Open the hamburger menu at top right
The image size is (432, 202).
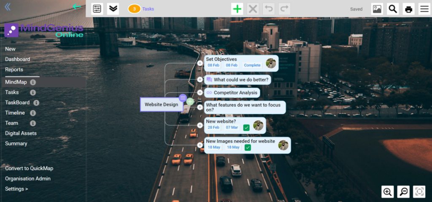coord(424,9)
